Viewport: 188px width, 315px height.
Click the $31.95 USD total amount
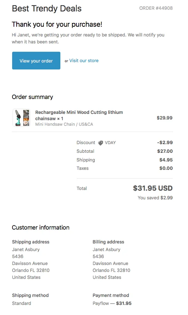153,188
